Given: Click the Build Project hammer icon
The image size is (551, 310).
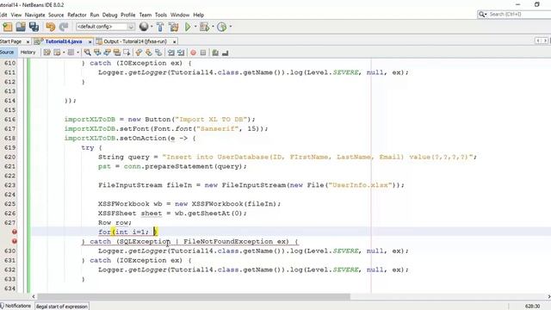Looking at the screenshot, I should coord(160,27).
